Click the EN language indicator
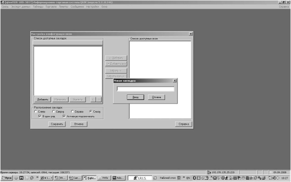291x182 pixels. 188,178
